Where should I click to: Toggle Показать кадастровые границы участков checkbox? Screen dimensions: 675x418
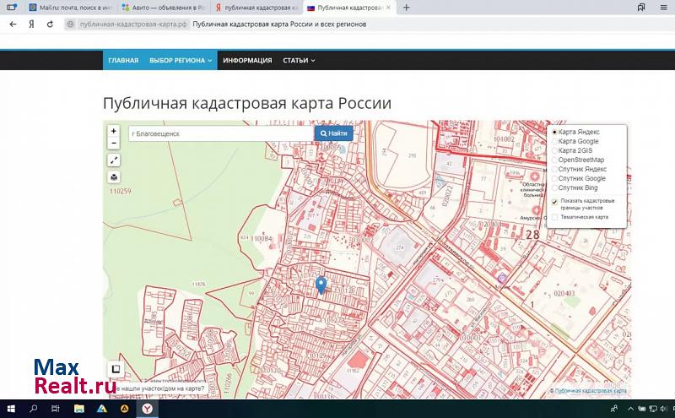coord(554,202)
